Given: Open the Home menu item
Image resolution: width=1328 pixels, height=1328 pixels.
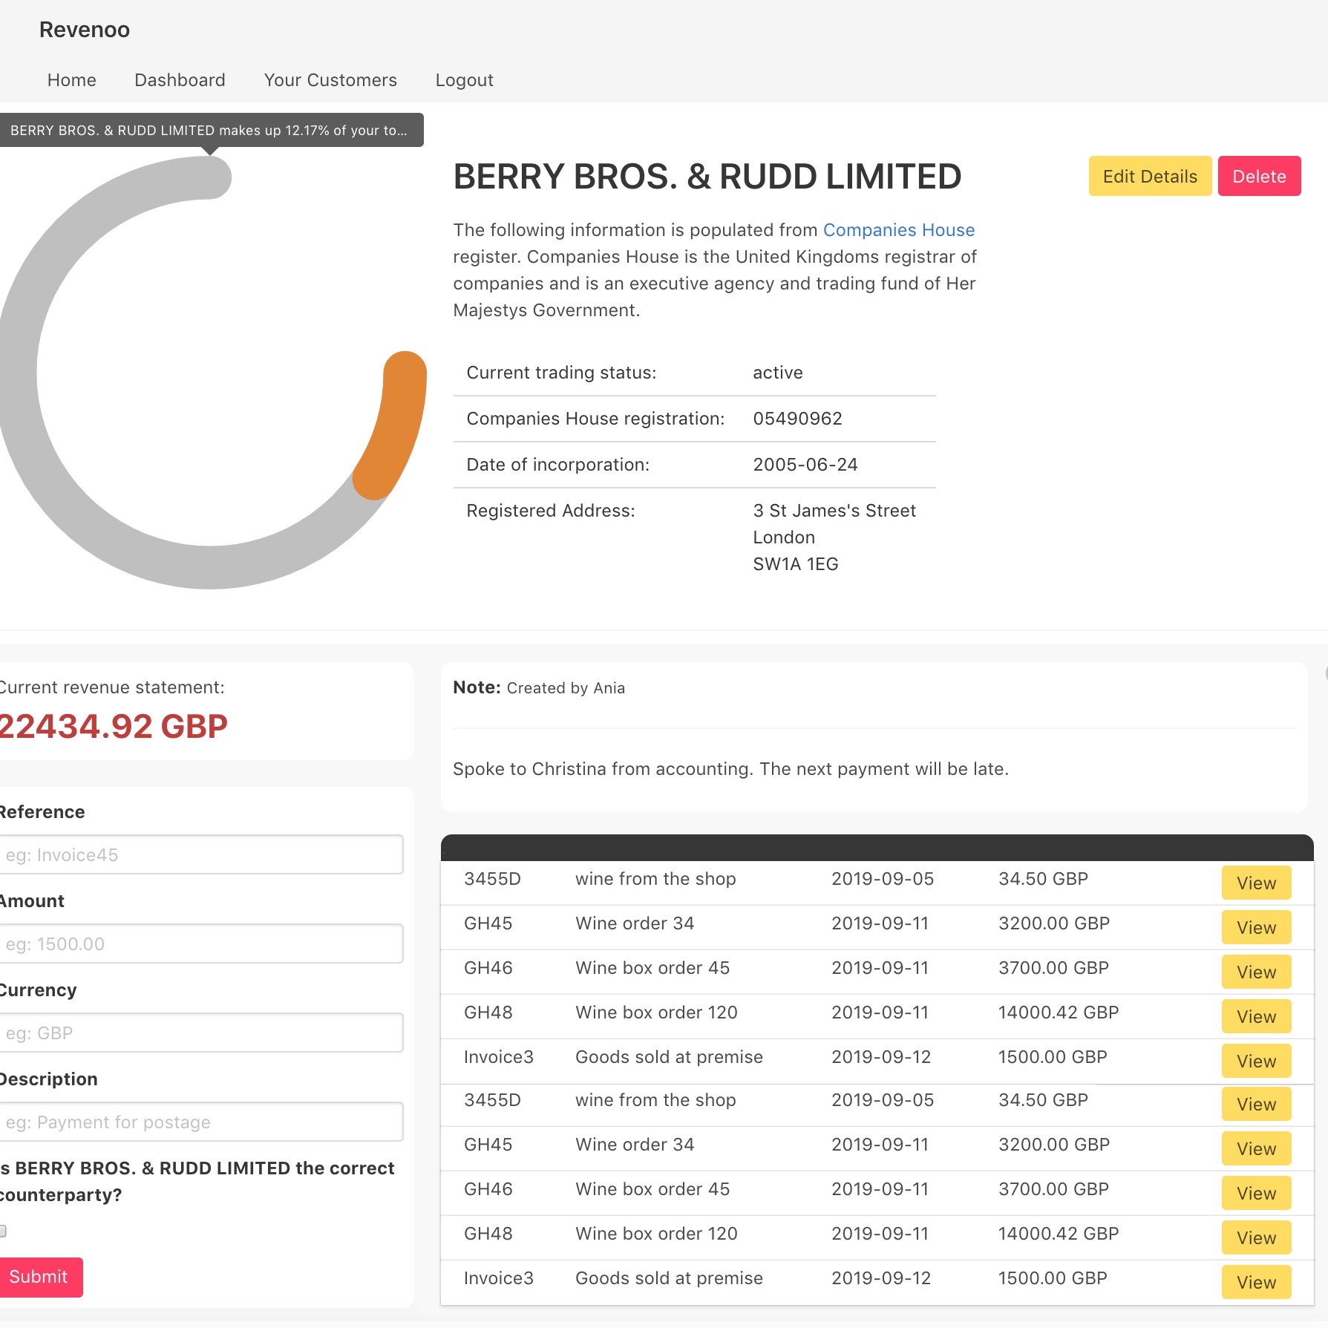Looking at the screenshot, I should click(72, 80).
